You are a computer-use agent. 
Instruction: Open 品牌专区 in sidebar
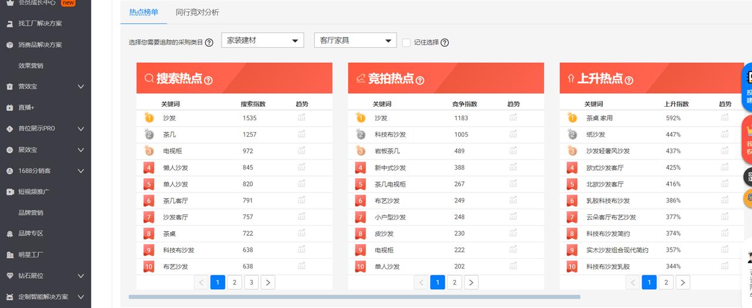(x=31, y=233)
